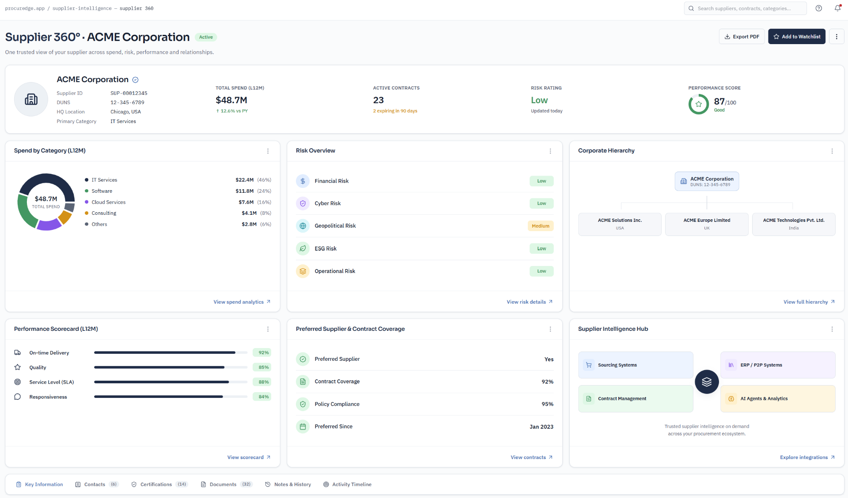Image resolution: width=848 pixels, height=498 pixels.
Task: Select Notes & History tab
Action: click(288, 484)
